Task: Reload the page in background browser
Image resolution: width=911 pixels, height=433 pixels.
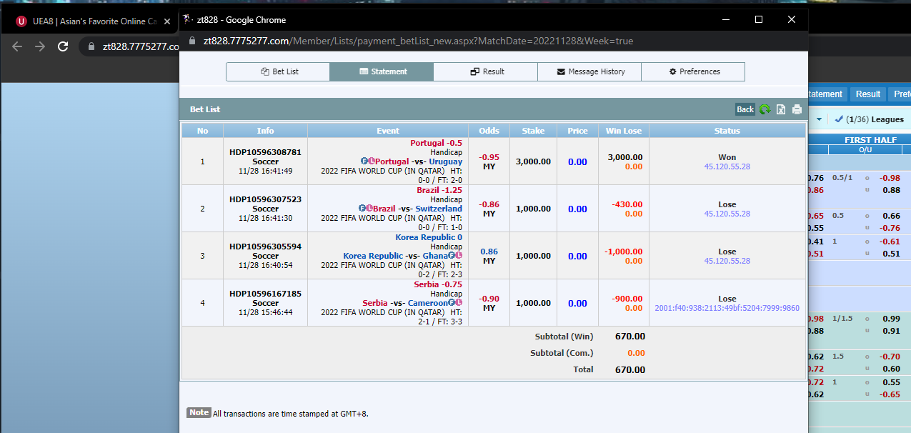Action: click(63, 46)
